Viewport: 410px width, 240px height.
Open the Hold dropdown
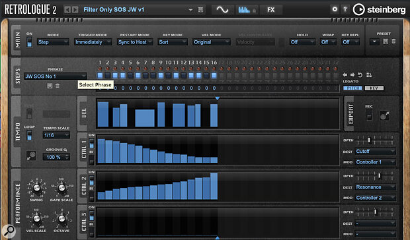click(302, 42)
